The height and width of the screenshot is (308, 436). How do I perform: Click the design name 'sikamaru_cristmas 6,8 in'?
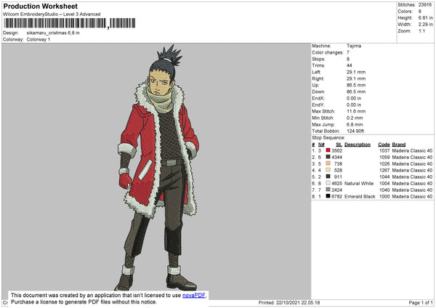53,33
